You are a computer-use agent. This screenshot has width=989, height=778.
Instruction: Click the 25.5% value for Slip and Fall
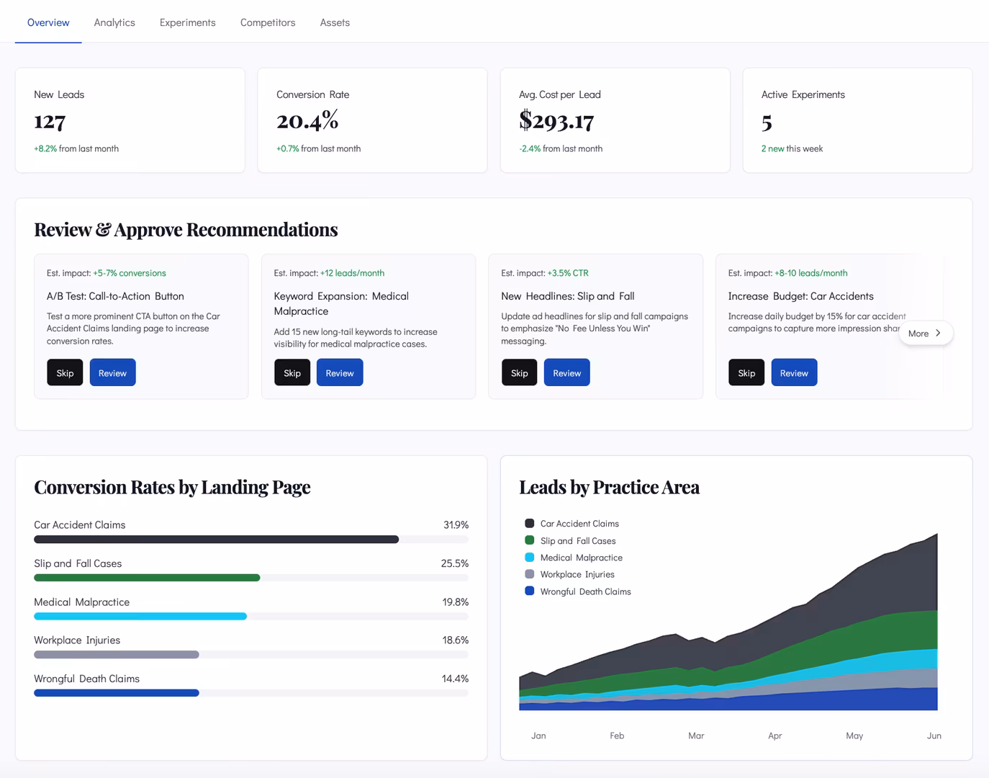[455, 563]
